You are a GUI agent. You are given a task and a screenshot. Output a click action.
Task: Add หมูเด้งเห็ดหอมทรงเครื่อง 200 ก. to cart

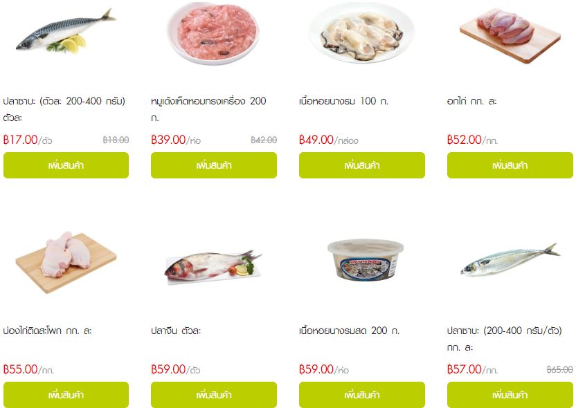pos(214,165)
